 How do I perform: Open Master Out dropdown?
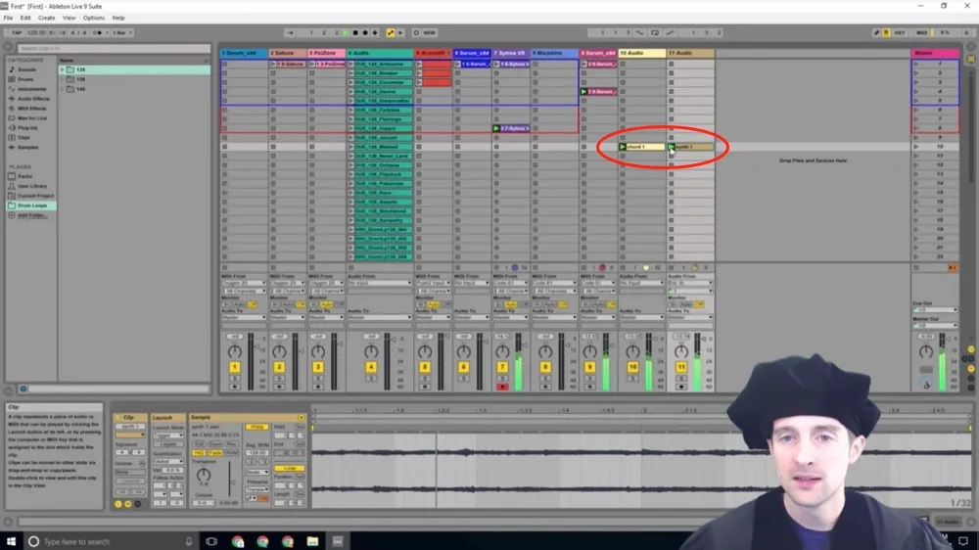[935, 326]
